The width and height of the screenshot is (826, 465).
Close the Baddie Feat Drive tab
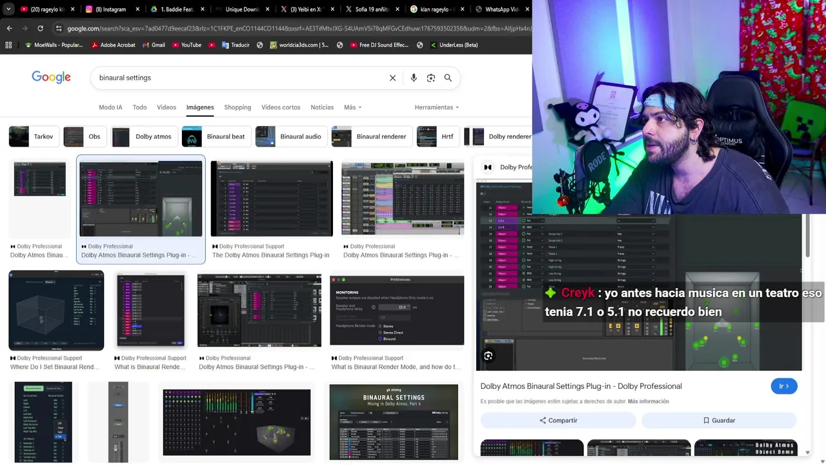[x=203, y=10]
